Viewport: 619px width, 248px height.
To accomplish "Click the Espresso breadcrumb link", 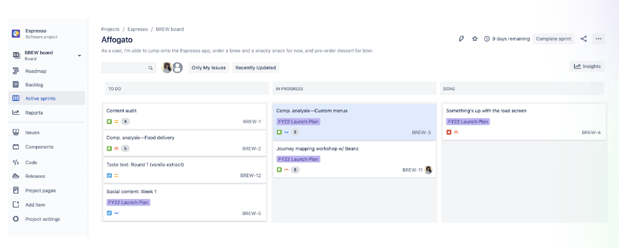I will [x=138, y=29].
